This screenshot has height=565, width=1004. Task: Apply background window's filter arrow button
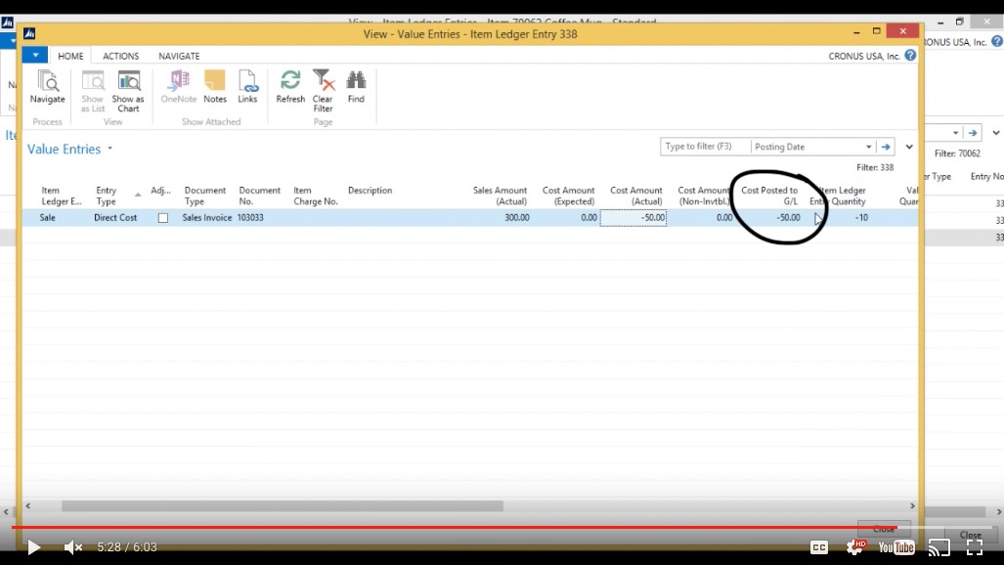973,133
